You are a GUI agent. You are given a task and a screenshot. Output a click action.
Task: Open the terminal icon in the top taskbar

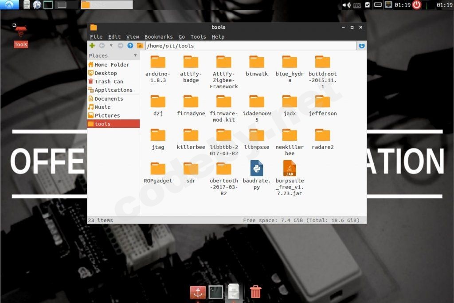coord(49,5)
